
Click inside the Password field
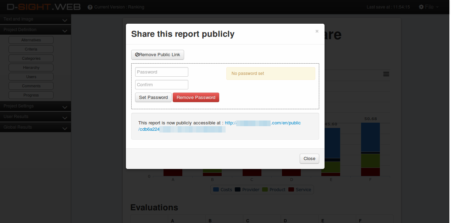pos(161,72)
